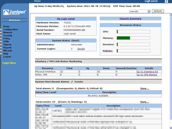Click More link next to Total events
This screenshot has height=129, width=172.
(144, 102)
